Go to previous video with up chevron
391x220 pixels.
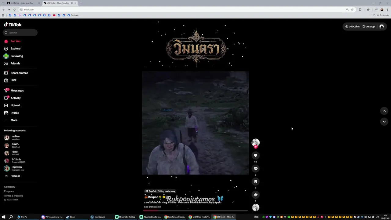pos(384,111)
